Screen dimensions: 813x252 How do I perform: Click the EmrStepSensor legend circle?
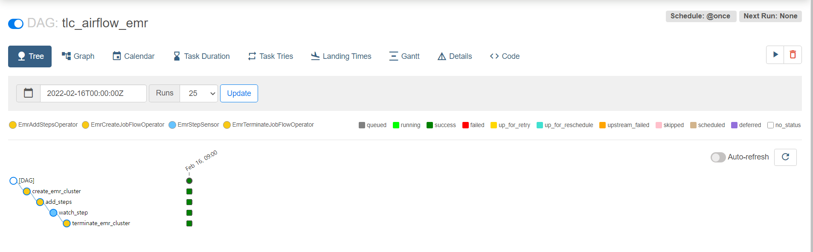point(172,125)
